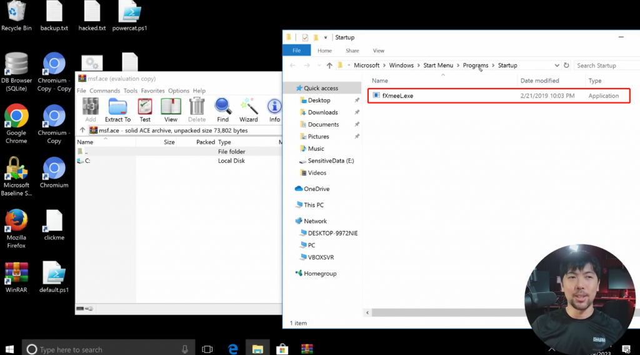640x355 pixels.
Task: Select Downloads in Quick access
Action: [322, 112]
